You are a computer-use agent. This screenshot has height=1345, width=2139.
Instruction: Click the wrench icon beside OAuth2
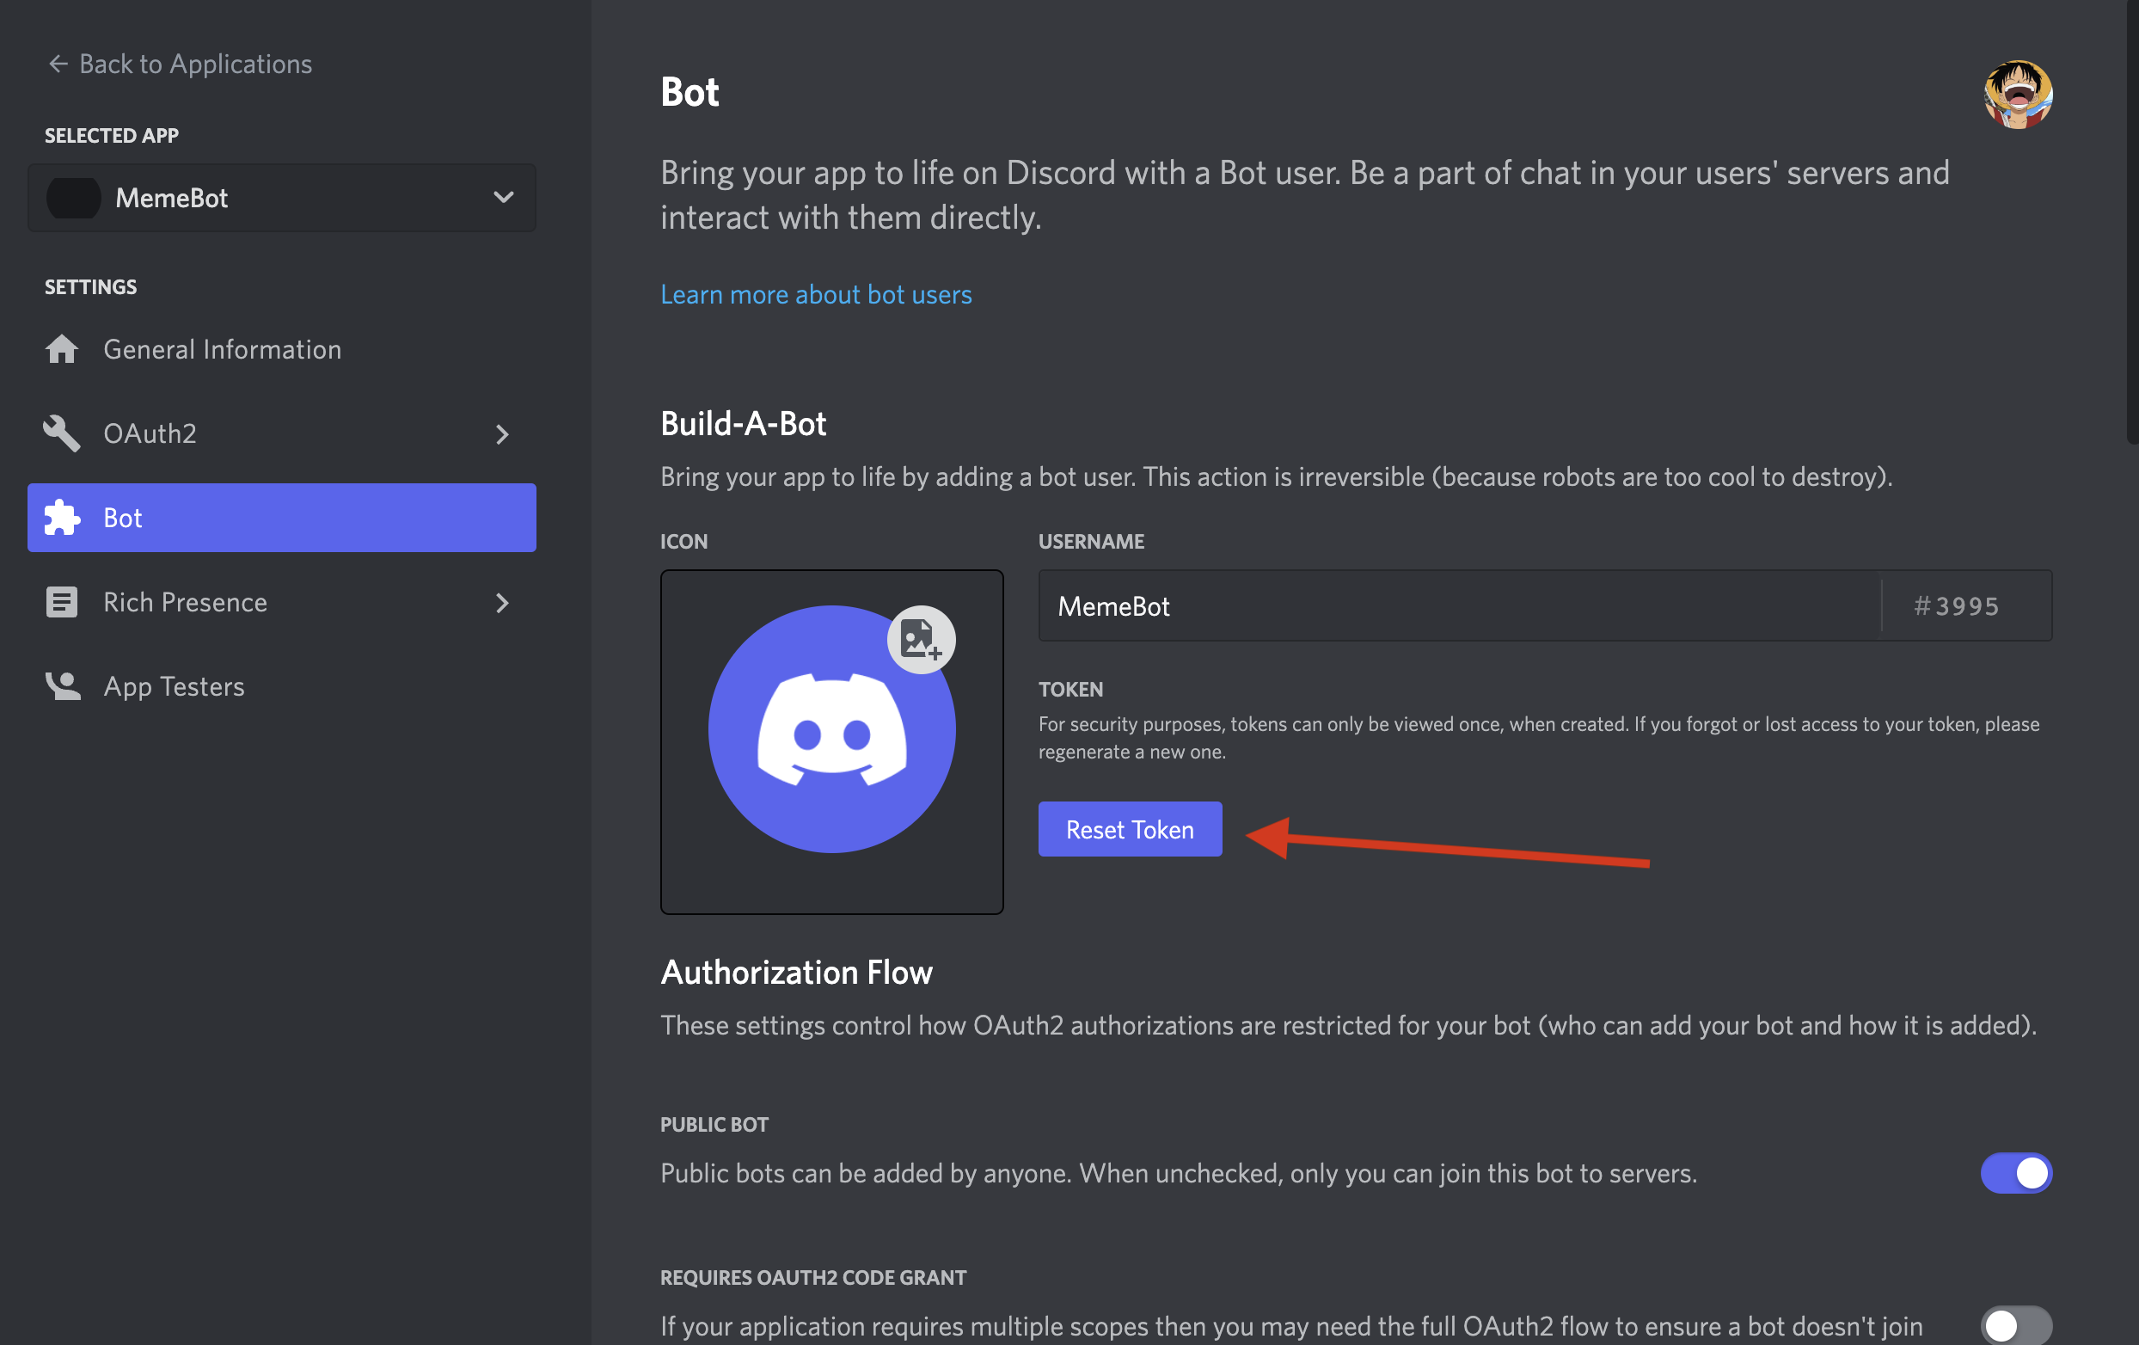coord(61,433)
